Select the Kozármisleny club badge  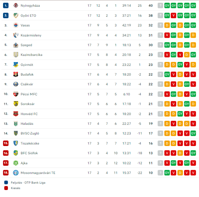(16, 35)
